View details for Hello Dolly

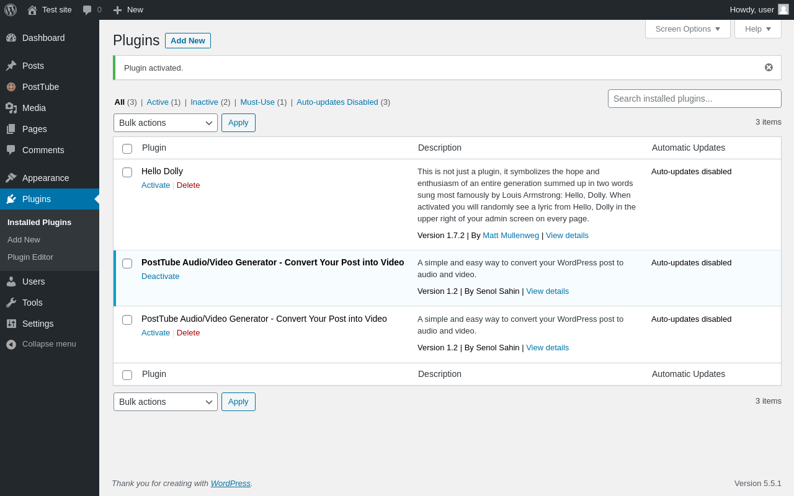coord(567,236)
